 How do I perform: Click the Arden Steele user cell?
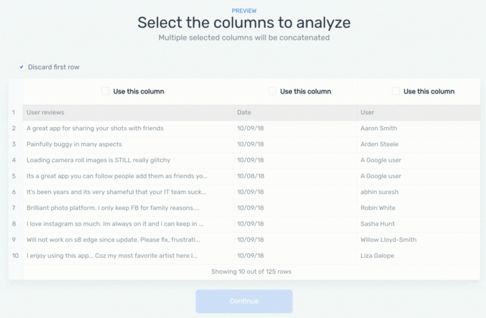381,144
